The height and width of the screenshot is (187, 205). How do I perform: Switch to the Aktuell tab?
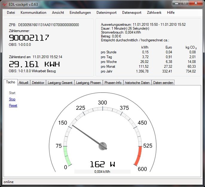[23, 83]
